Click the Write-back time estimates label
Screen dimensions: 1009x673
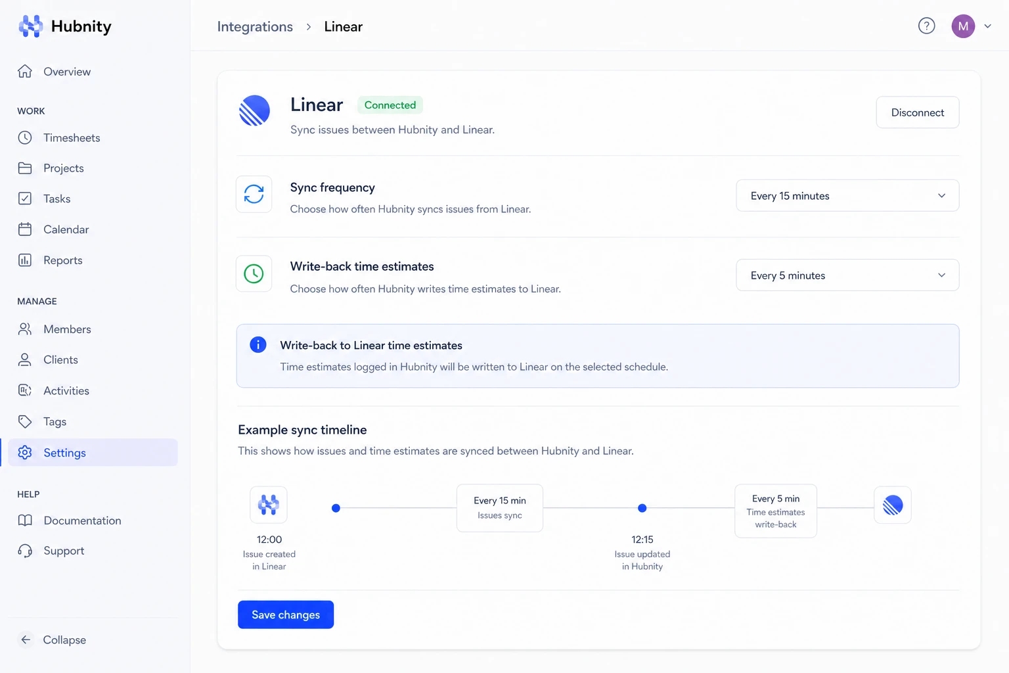[362, 266]
